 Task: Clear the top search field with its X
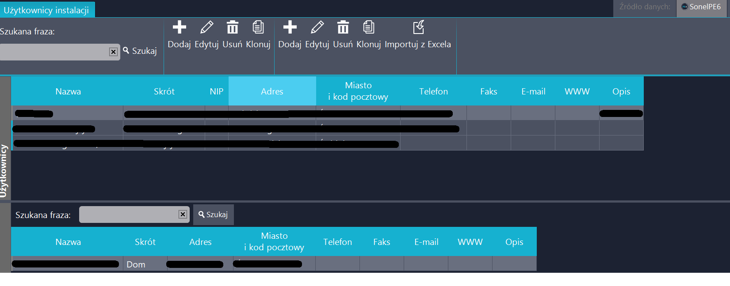(x=113, y=52)
